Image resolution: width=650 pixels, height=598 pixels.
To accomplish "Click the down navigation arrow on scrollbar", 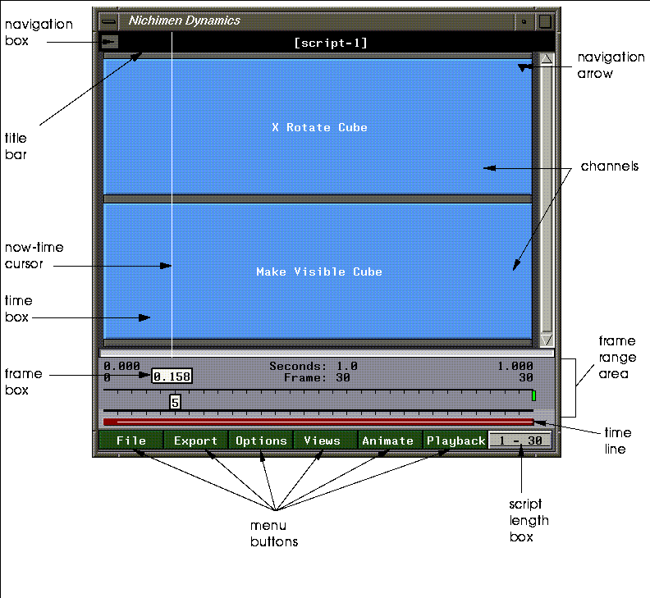I will [x=547, y=340].
